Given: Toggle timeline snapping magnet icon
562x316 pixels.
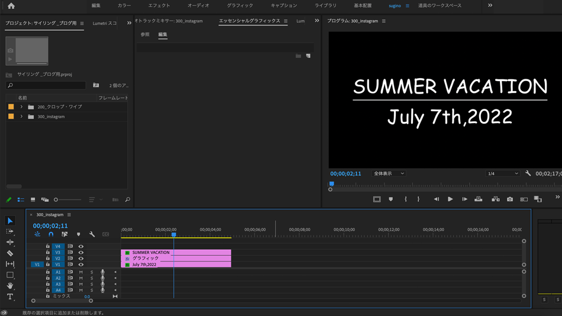Looking at the screenshot, I should [x=51, y=234].
